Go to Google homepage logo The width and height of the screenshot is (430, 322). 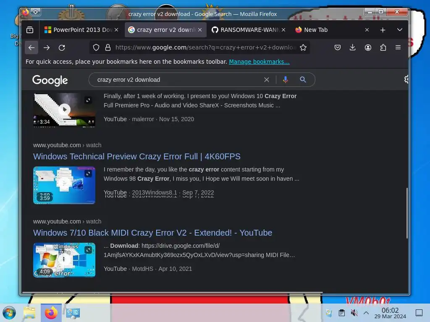pos(50,80)
